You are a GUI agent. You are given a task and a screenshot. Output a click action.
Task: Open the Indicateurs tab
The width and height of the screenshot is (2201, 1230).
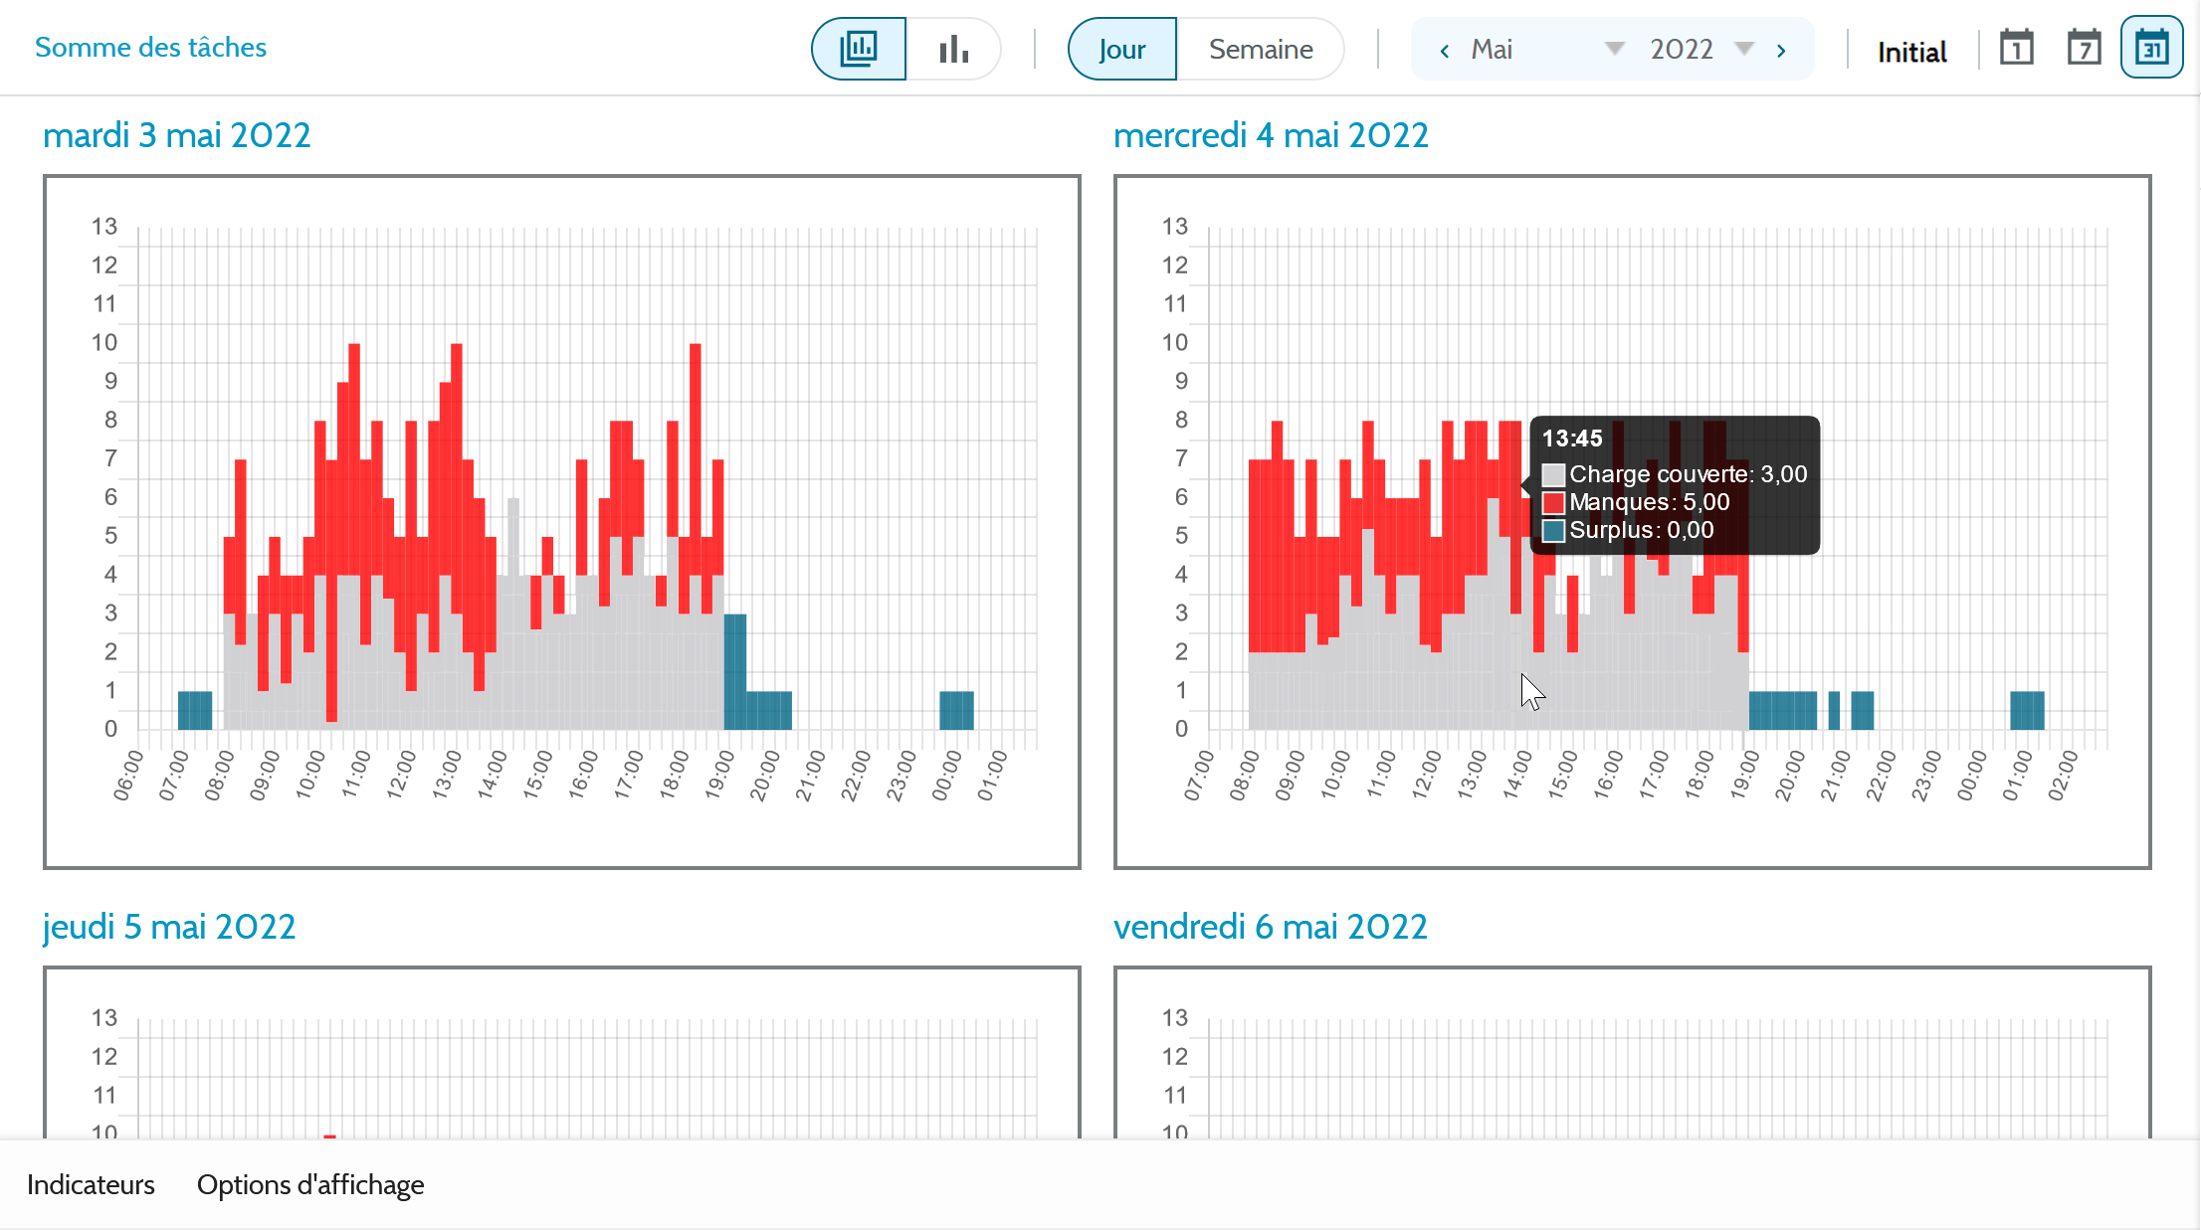point(91,1185)
